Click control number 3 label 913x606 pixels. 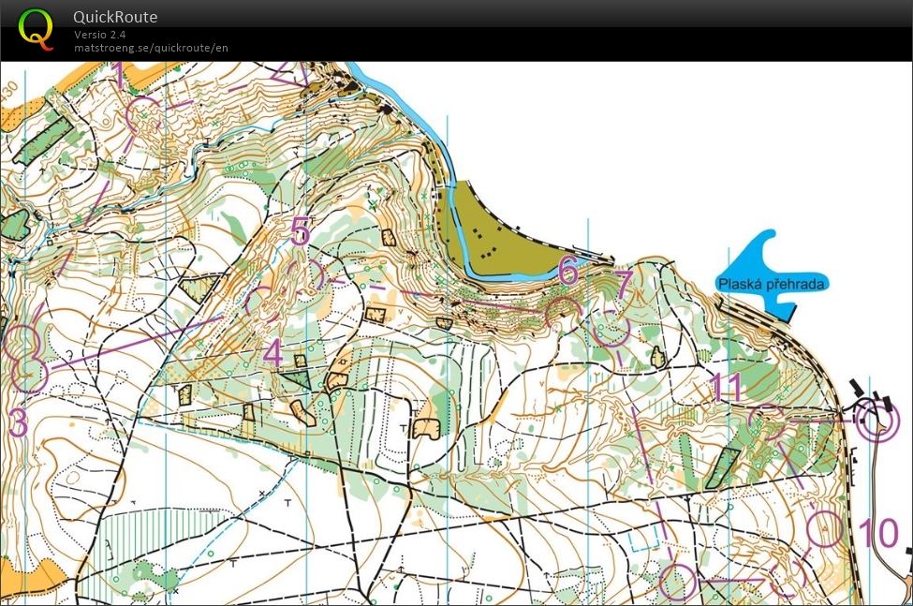(x=18, y=422)
